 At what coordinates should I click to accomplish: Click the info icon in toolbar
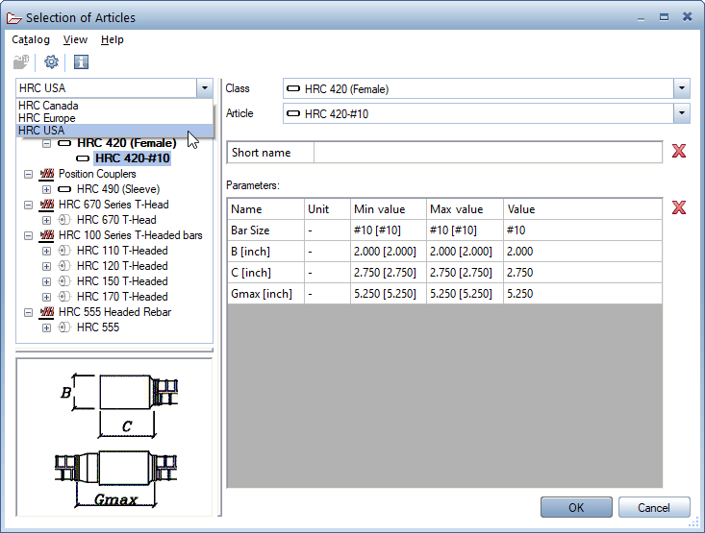82,62
